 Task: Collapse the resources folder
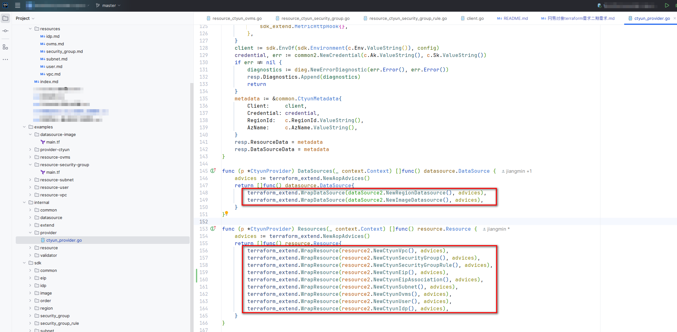(30, 29)
